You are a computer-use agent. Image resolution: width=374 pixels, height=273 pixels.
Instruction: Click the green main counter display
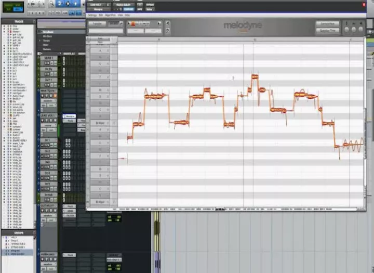pyautogui.click(x=13, y=7)
